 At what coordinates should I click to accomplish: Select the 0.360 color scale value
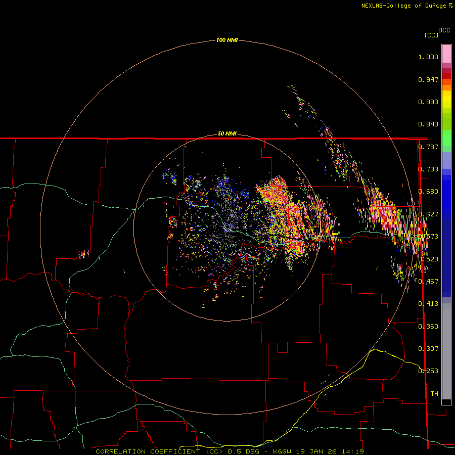(x=428, y=327)
